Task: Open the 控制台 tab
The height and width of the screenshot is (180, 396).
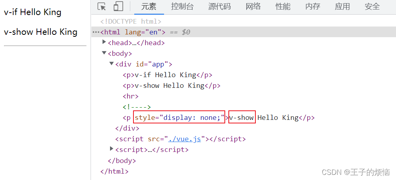Action: click(x=182, y=7)
